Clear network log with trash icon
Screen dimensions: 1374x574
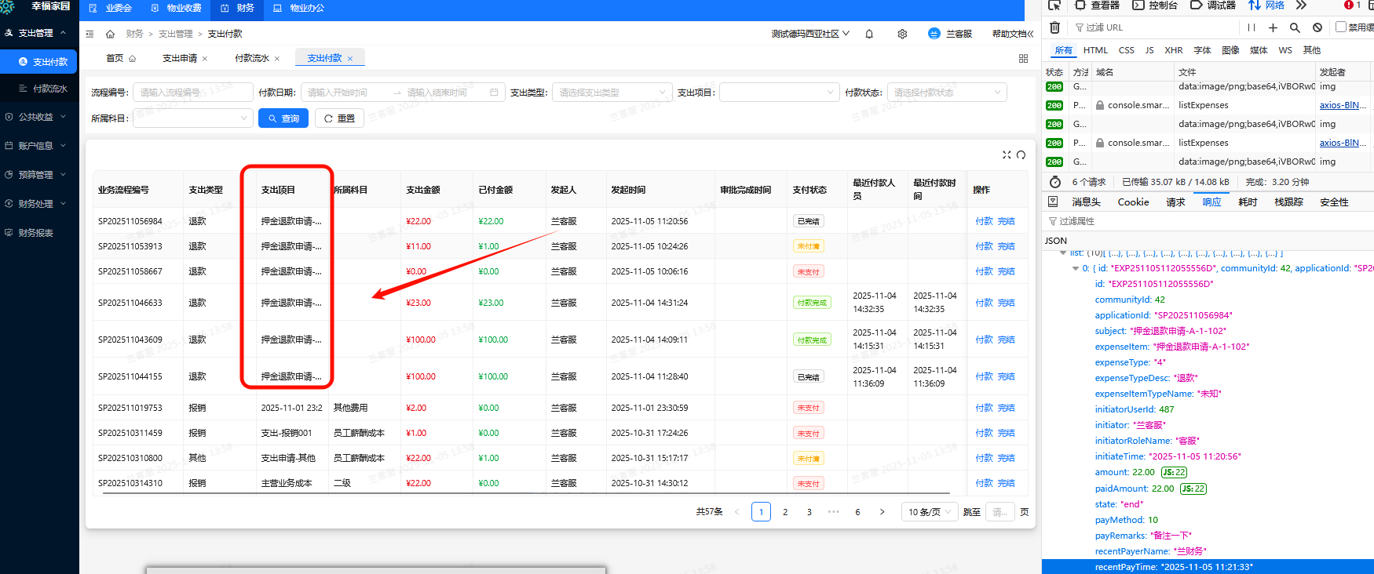point(1054,27)
